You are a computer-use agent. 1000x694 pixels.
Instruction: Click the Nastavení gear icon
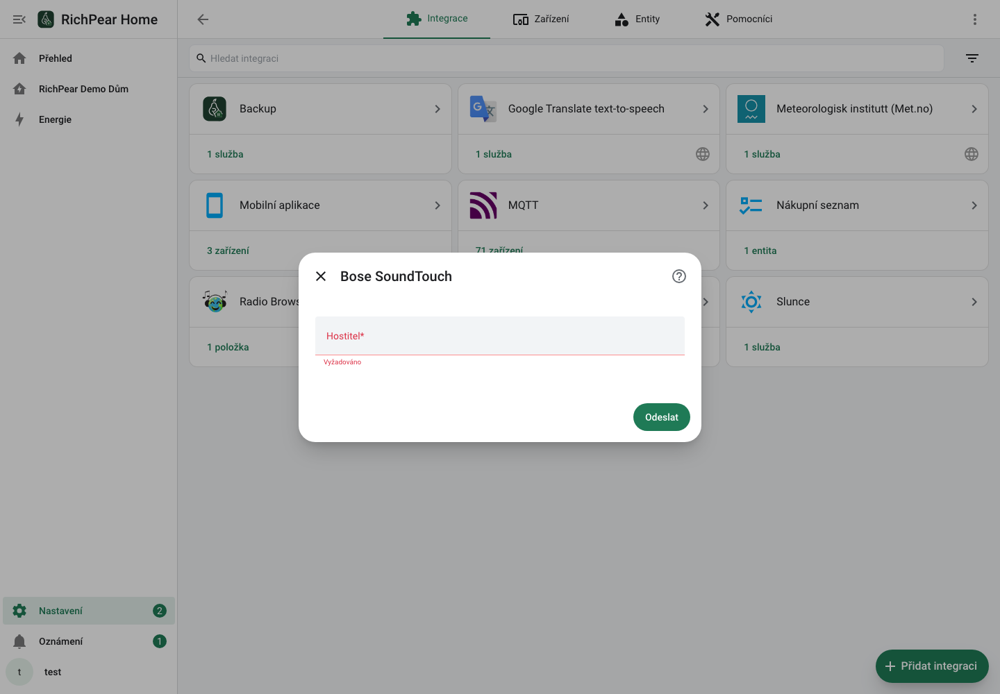click(19, 611)
